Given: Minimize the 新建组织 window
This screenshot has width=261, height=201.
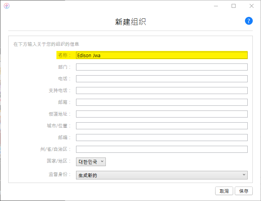Looking at the screenshot, I should (x=216, y=6).
